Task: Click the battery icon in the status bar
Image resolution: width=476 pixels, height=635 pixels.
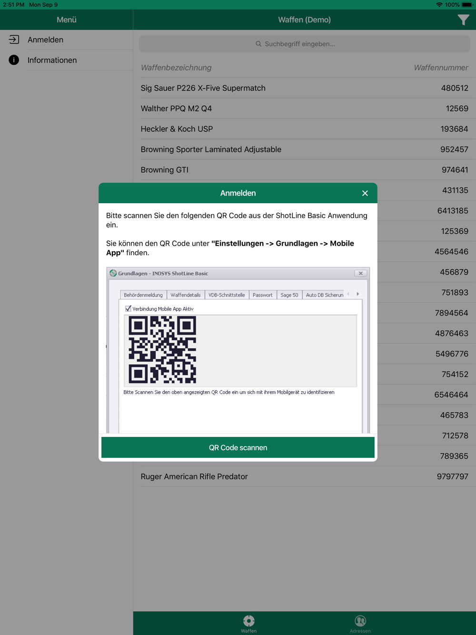Action: (x=467, y=5)
